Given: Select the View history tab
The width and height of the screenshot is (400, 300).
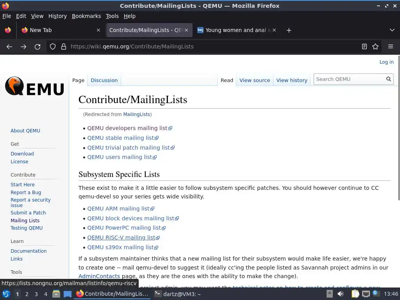Looking at the screenshot, I should [x=291, y=80].
